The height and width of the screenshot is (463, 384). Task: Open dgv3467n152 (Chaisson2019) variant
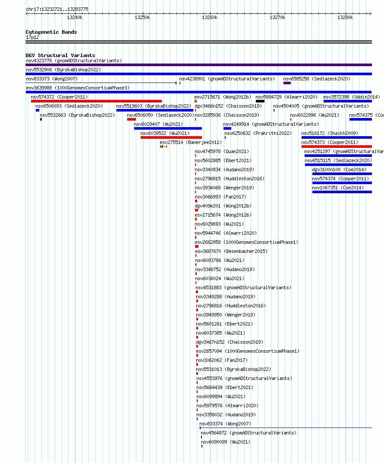[230, 342]
